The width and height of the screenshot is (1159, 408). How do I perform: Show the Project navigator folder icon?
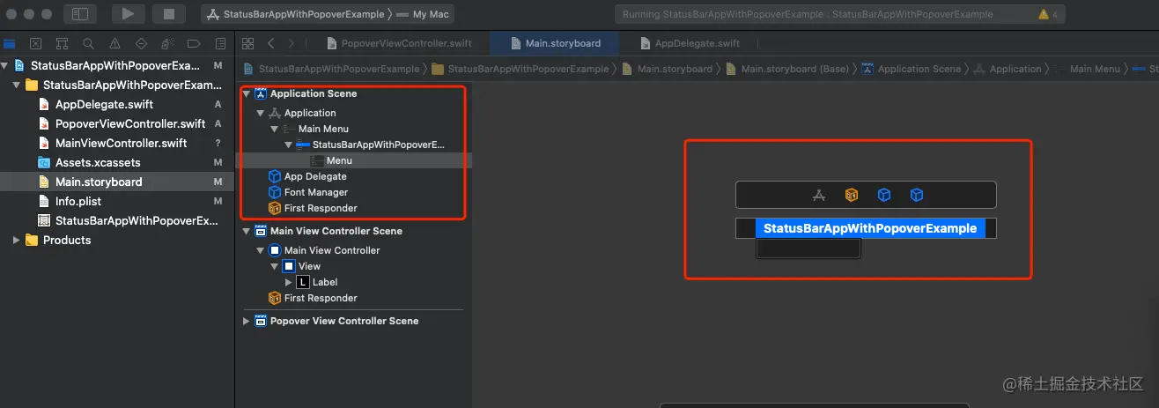(x=10, y=43)
